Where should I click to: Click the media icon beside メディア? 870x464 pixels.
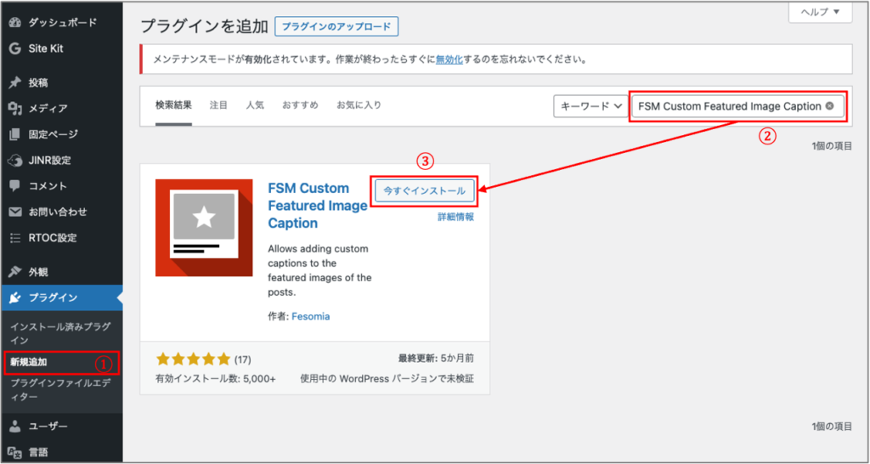coord(15,108)
